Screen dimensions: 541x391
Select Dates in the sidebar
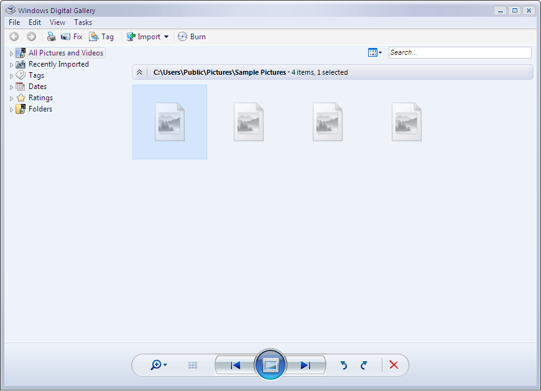tap(31, 87)
